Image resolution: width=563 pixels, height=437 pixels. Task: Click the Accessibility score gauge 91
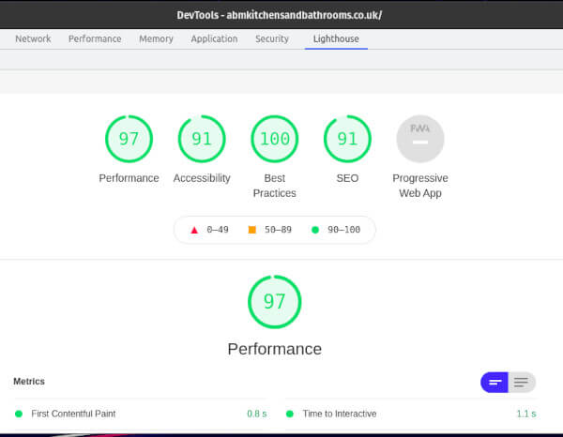[202, 139]
